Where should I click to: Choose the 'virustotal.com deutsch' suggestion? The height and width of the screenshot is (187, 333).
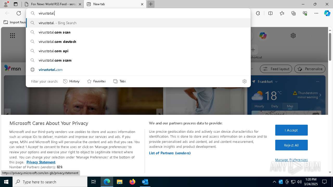[x=138, y=42]
